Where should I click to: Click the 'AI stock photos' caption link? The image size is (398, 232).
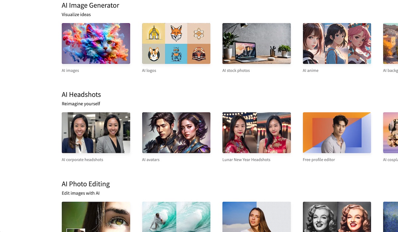tap(236, 70)
